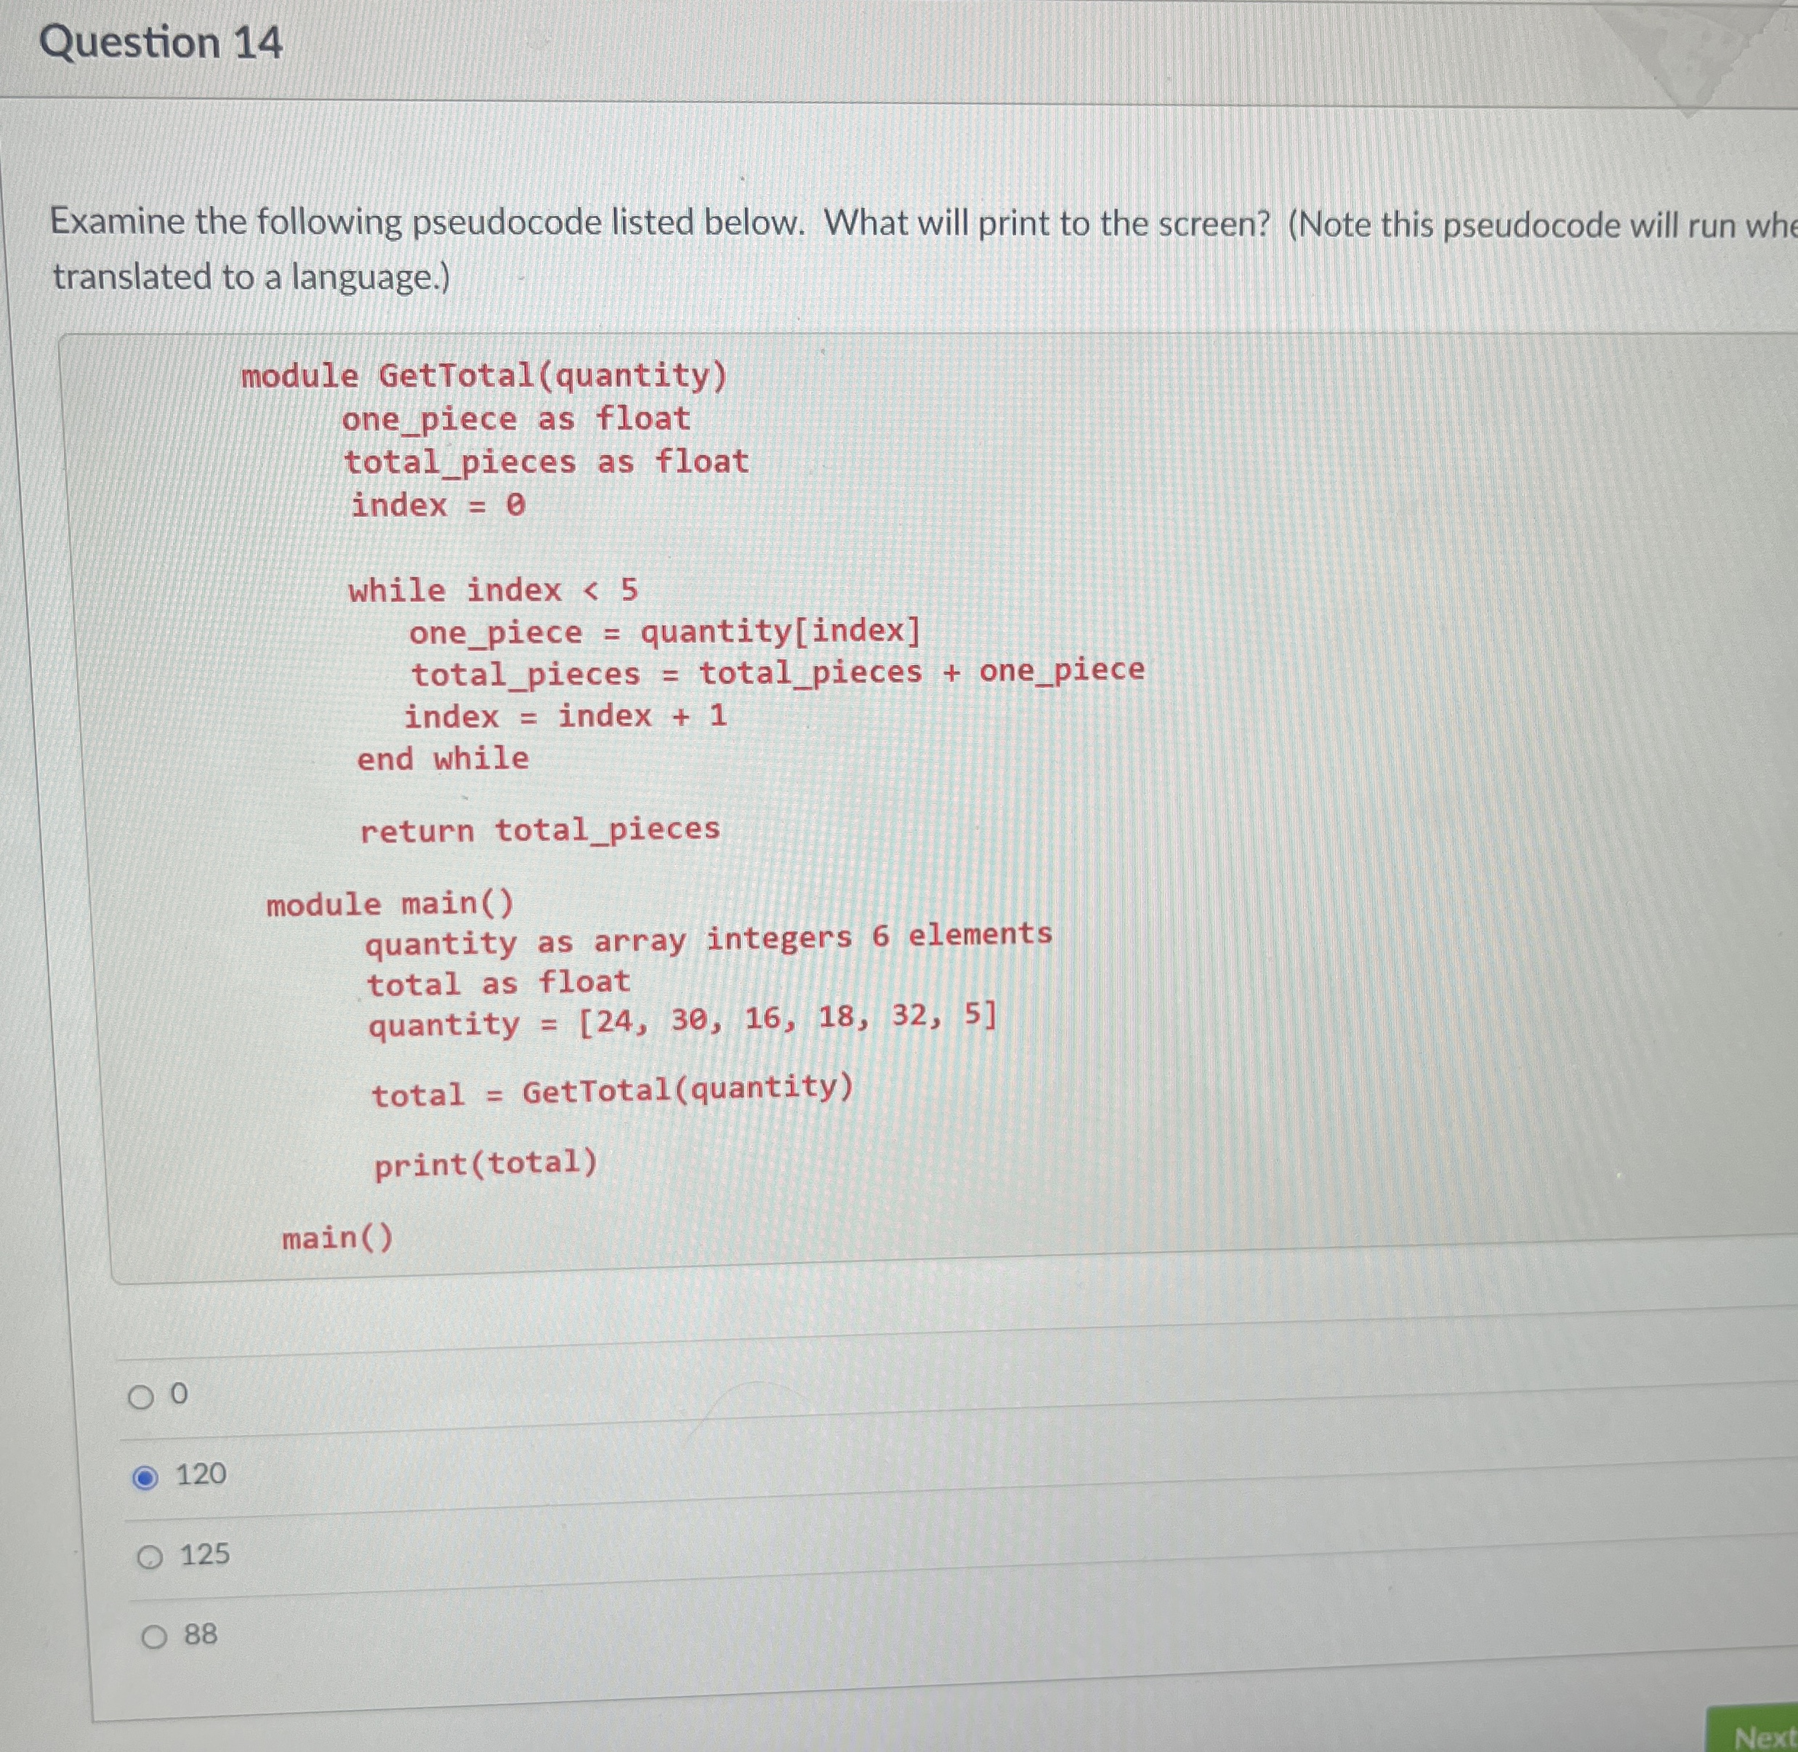Click the '120' option label text
Image resolution: width=1798 pixels, height=1752 pixels.
click(201, 1474)
